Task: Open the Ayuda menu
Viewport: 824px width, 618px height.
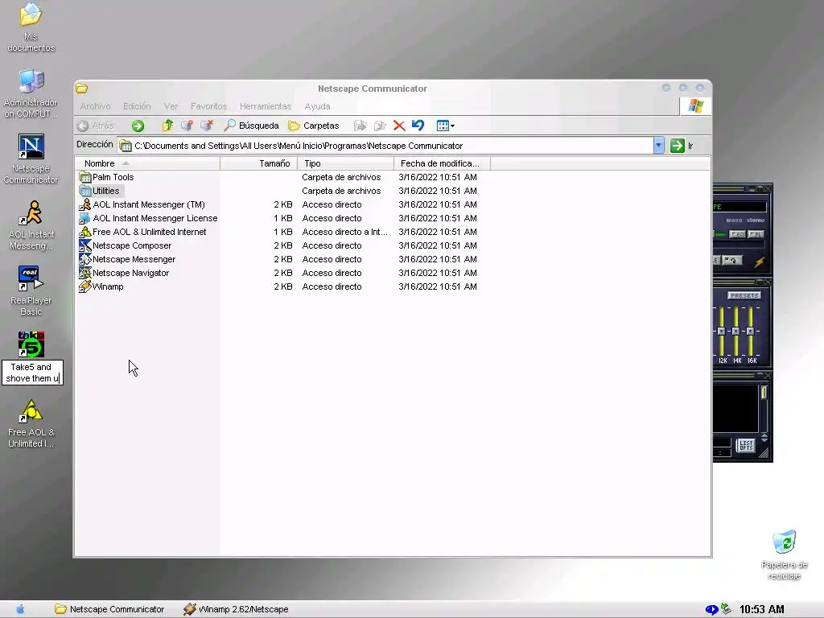Action: tap(317, 106)
